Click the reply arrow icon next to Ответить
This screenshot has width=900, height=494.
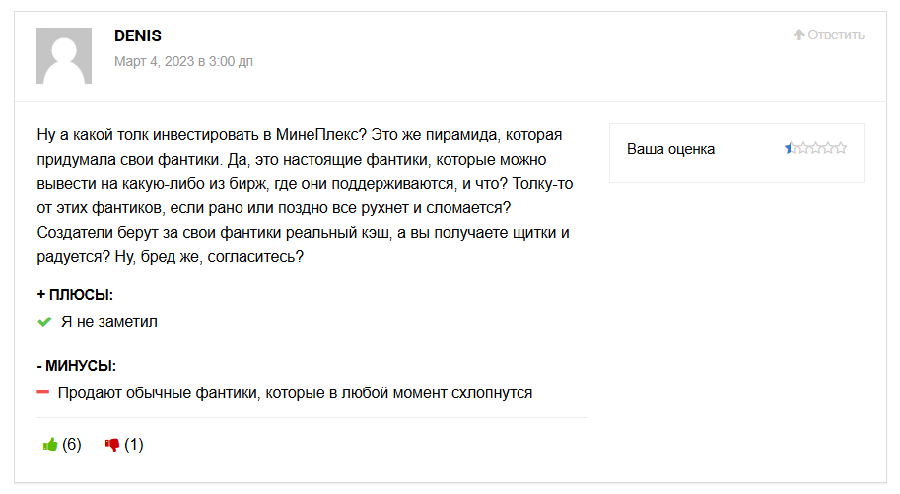(x=799, y=35)
